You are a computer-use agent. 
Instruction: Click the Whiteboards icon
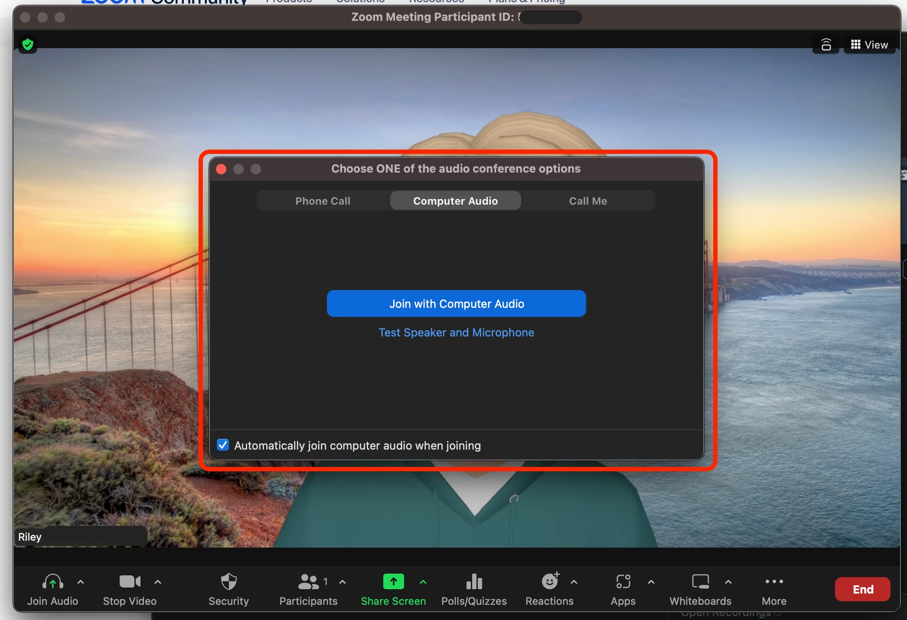coord(700,581)
